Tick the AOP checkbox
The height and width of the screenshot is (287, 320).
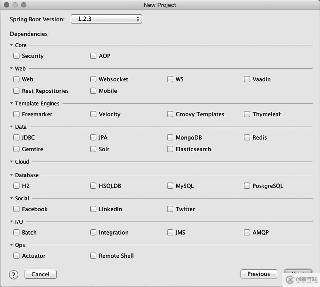(x=93, y=56)
